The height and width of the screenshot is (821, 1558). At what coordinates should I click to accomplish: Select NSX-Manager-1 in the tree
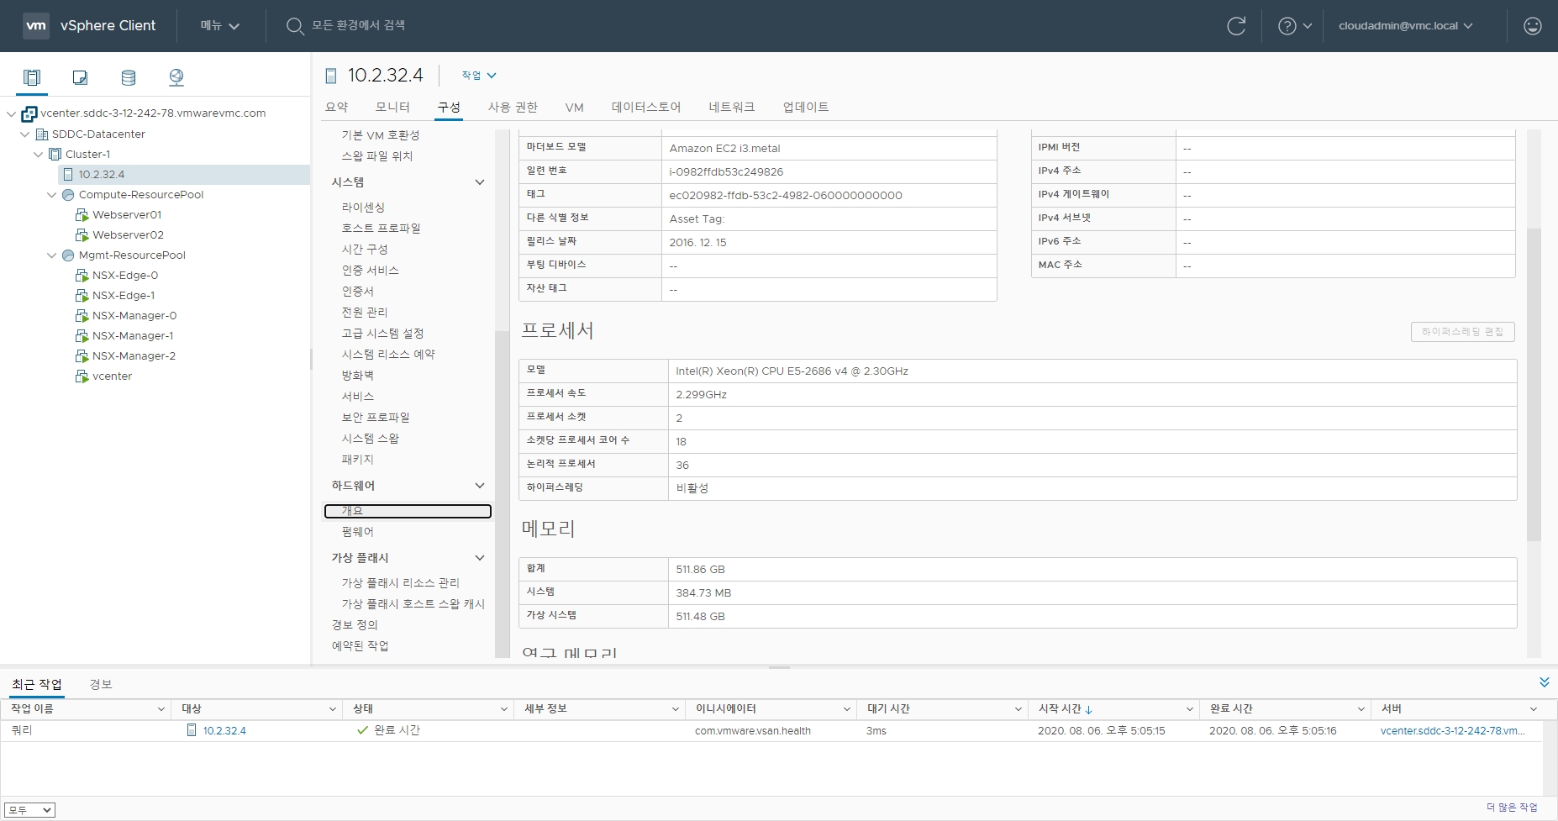[x=133, y=336]
